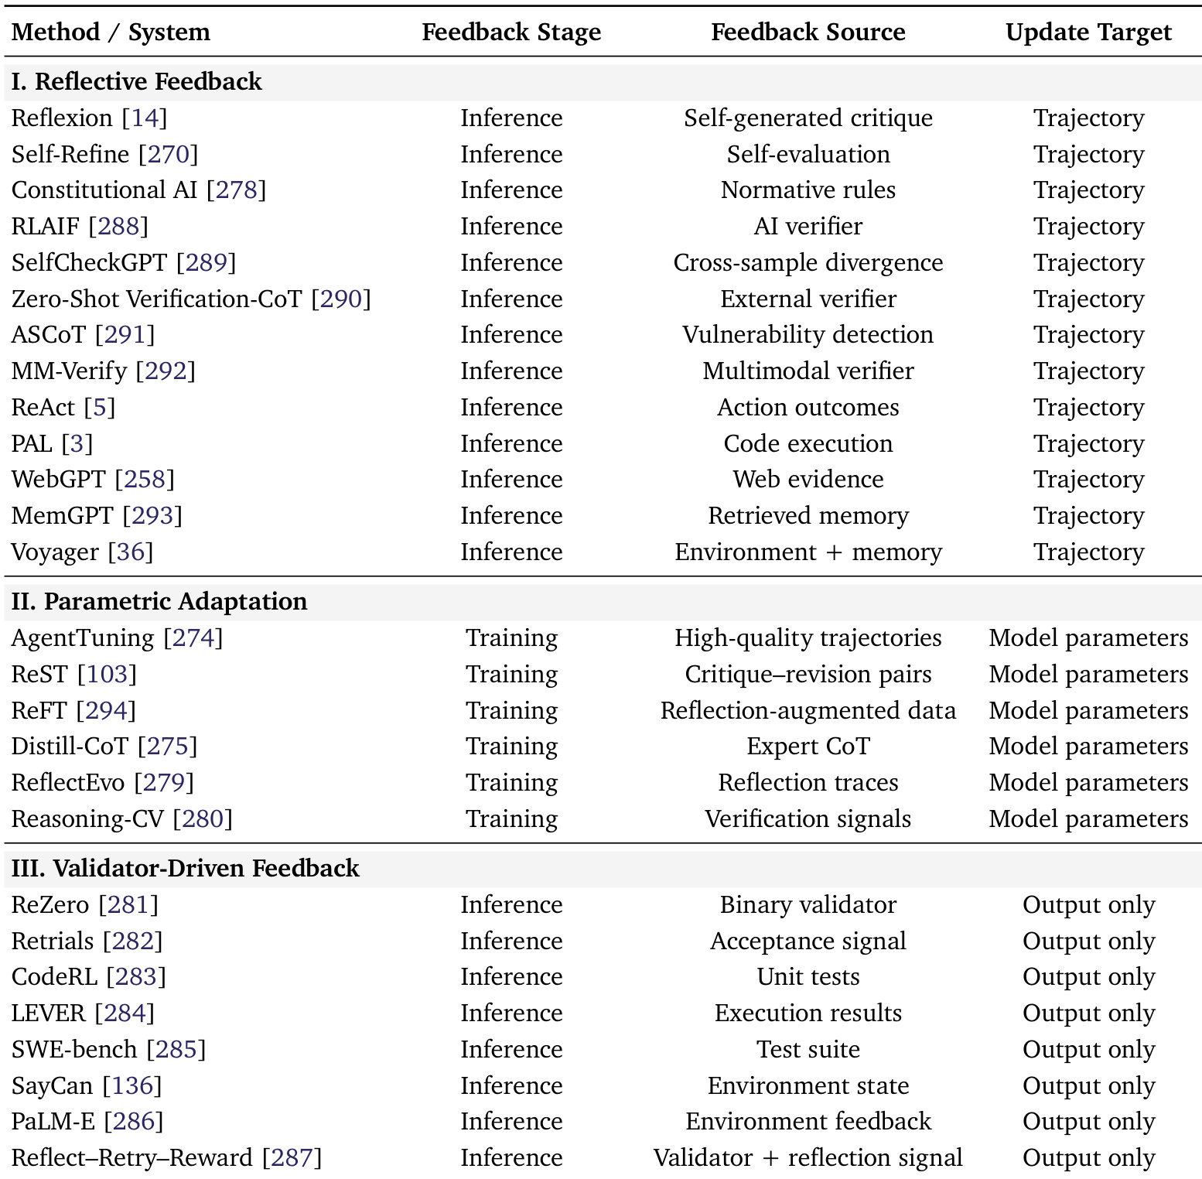Click the Self-Refine reference 270
Image resolution: width=1202 pixels, height=1179 pixels.
coord(168,155)
